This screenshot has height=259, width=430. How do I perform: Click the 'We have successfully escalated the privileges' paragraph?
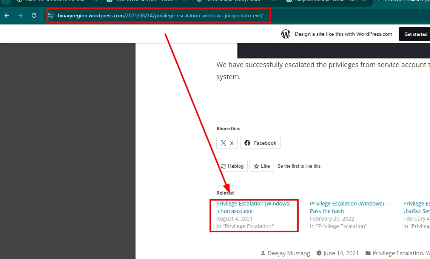[323, 70]
